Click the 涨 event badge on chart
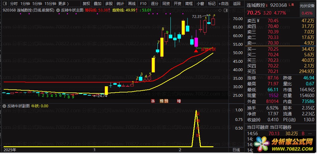The image size is (318, 154). tap(153, 101)
